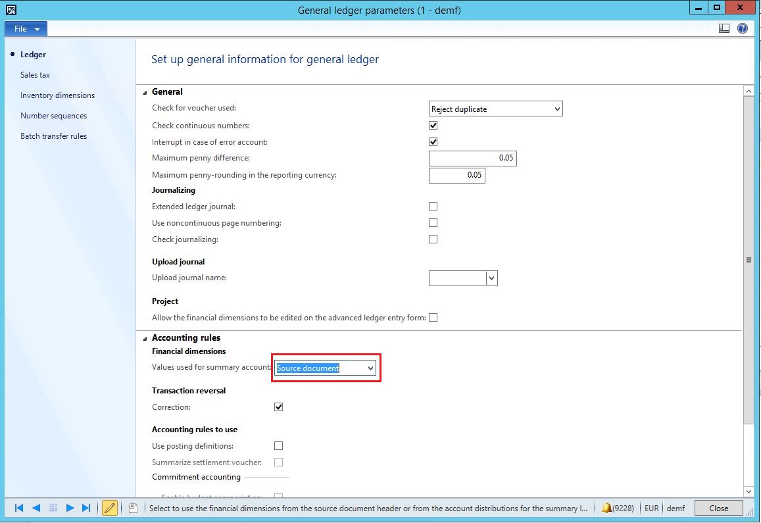Switch to the Number sequences page
This screenshot has width=761, height=523.
click(x=53, y=116)
